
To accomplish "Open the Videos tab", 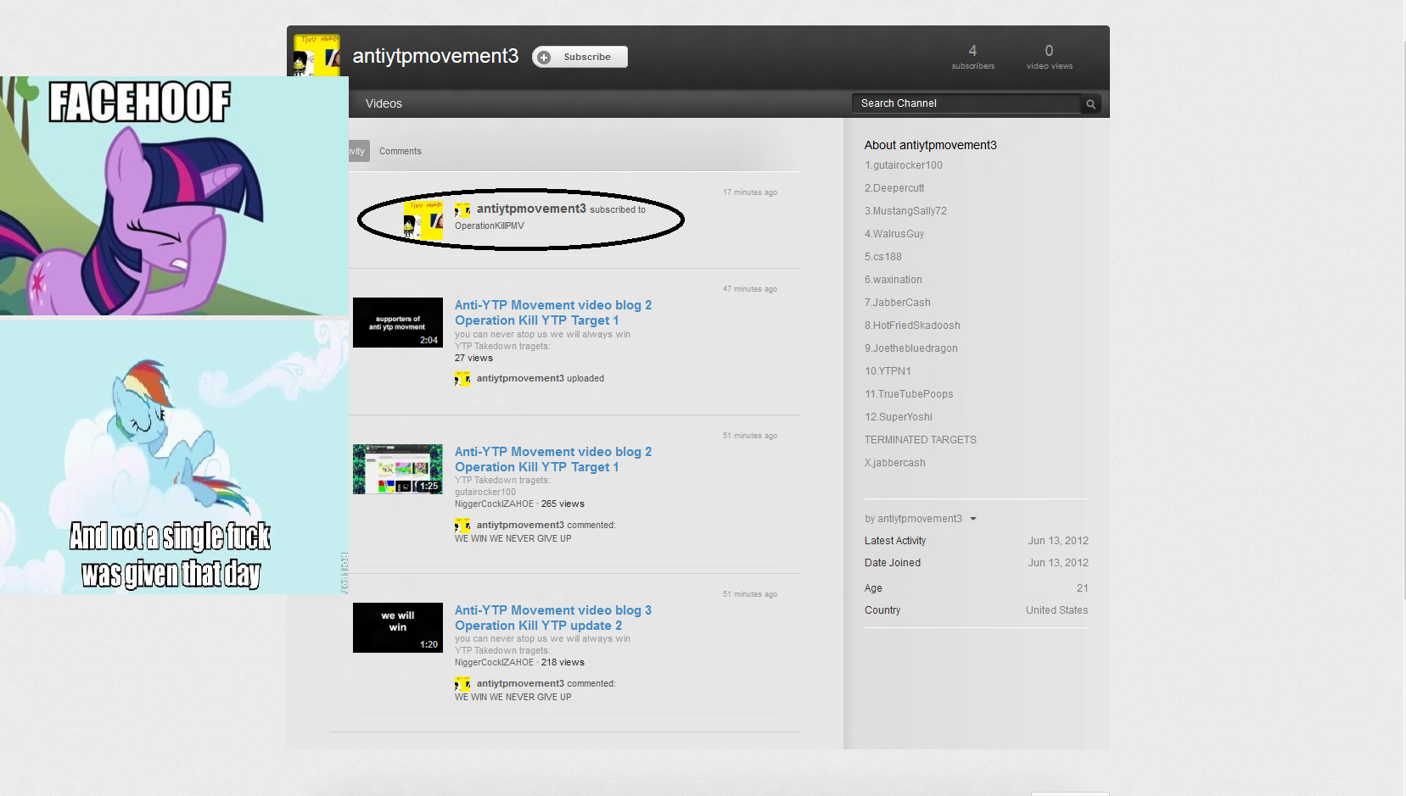I will [384, 103].
